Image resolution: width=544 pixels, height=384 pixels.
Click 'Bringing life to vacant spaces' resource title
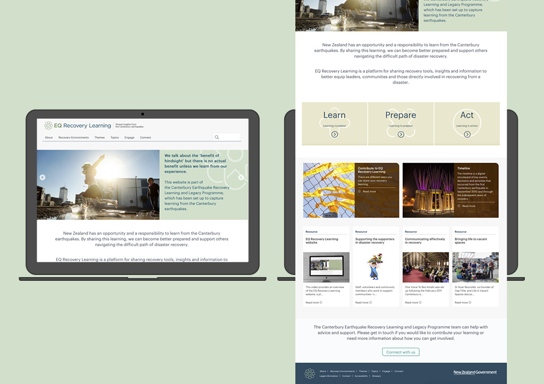pos(471,240)
